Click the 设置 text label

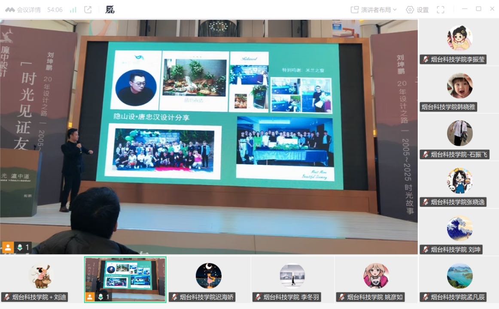click(x=423, y=10)
